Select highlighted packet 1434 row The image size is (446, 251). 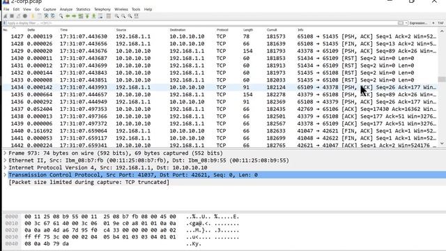(220, 87)
